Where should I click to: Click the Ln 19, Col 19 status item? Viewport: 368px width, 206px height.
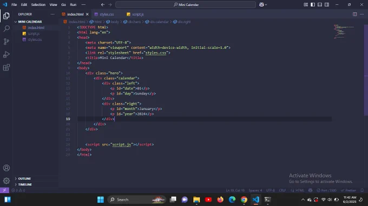tap(235, 190)
